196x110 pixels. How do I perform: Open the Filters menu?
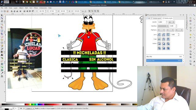coord(36,8)
